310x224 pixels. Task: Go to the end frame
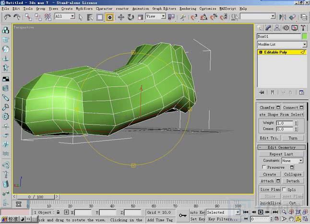click(x=275, y=212)
